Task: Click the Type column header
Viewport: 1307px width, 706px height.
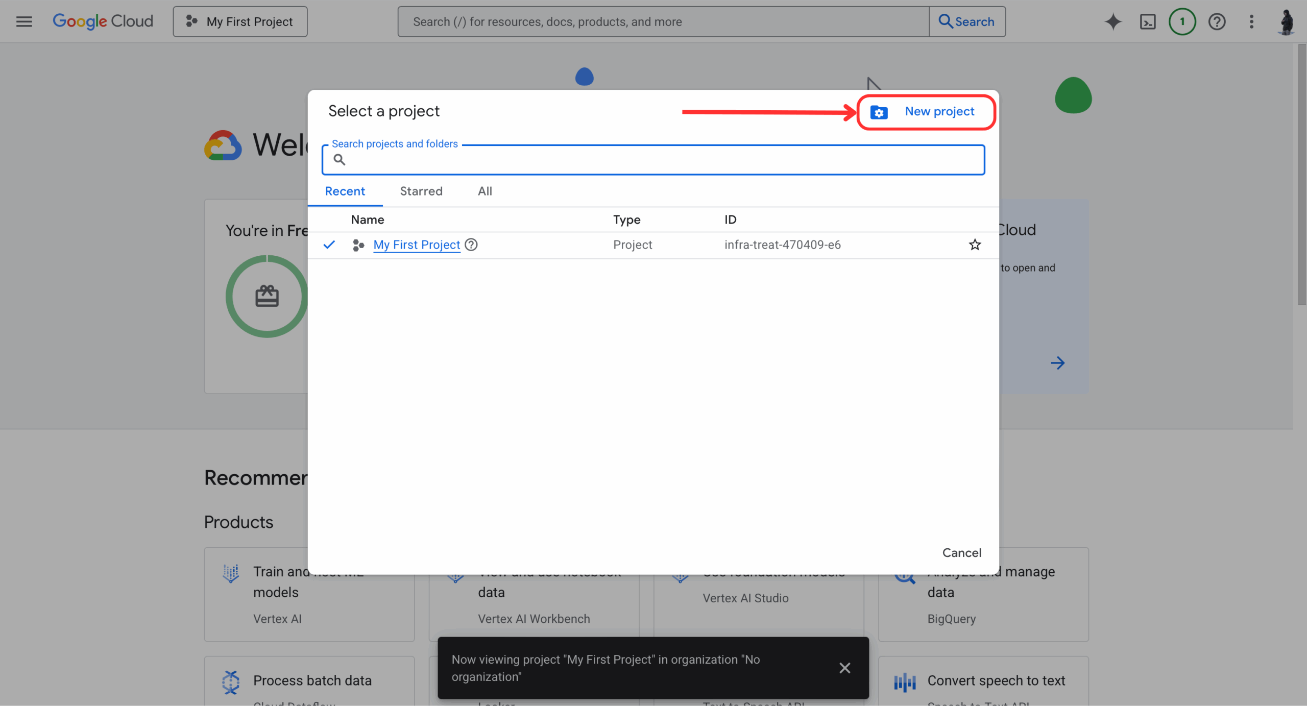Action: point(626,220)
